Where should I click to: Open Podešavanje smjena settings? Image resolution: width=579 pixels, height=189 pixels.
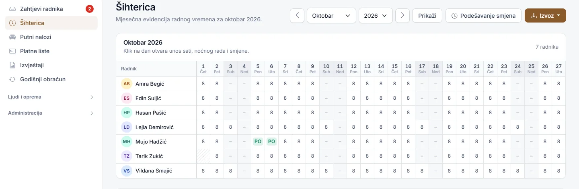483,16
